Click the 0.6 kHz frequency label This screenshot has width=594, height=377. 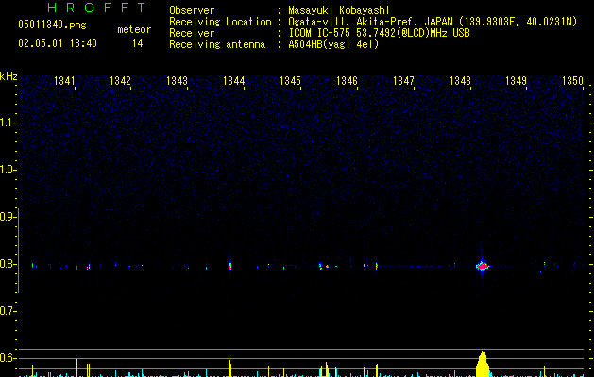point(8,358)
